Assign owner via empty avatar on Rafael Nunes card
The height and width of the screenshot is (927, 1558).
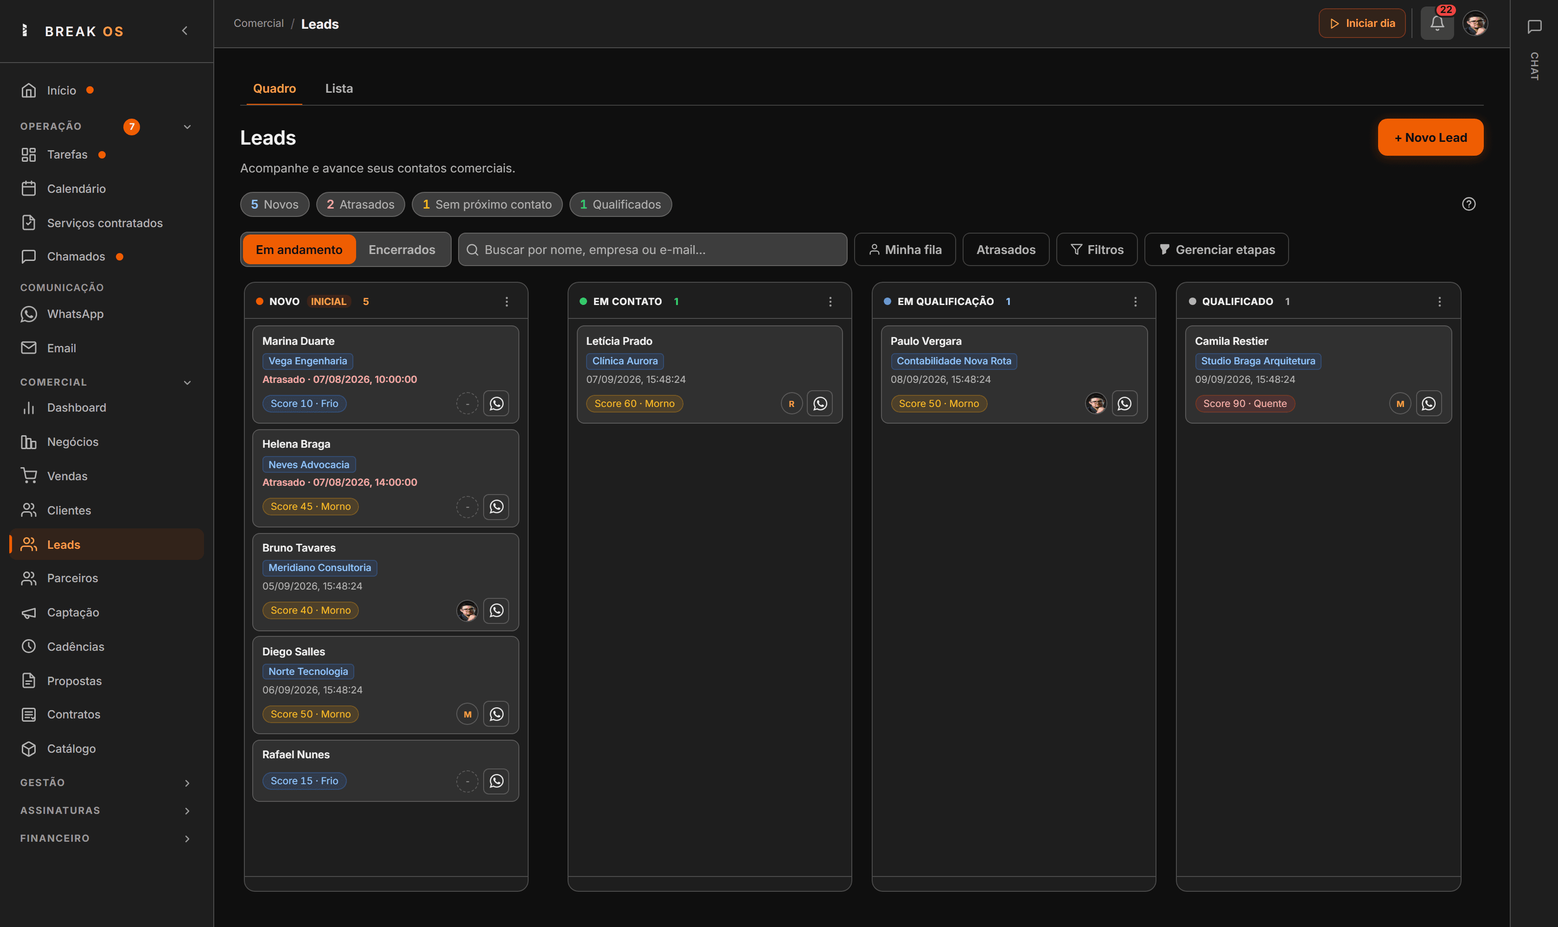[x=467, y=781]
